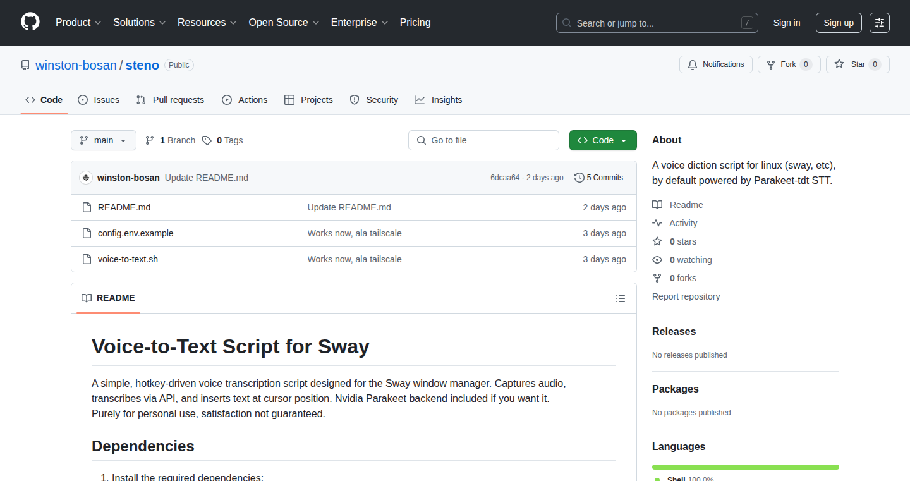
Task: Open config.env.example commit message Works now, ala tailscale
Action: tap(355, 233)
